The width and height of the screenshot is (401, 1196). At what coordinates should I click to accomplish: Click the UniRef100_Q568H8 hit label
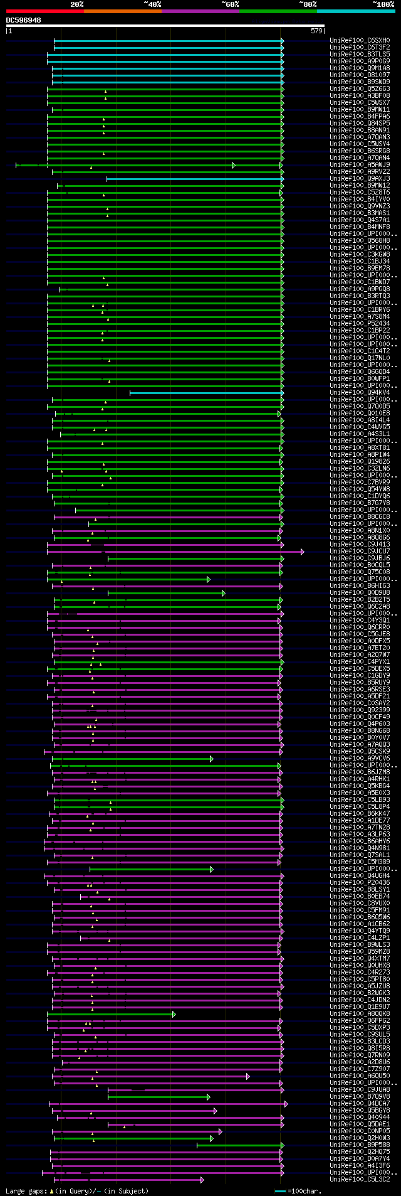(x=360, y=241)
